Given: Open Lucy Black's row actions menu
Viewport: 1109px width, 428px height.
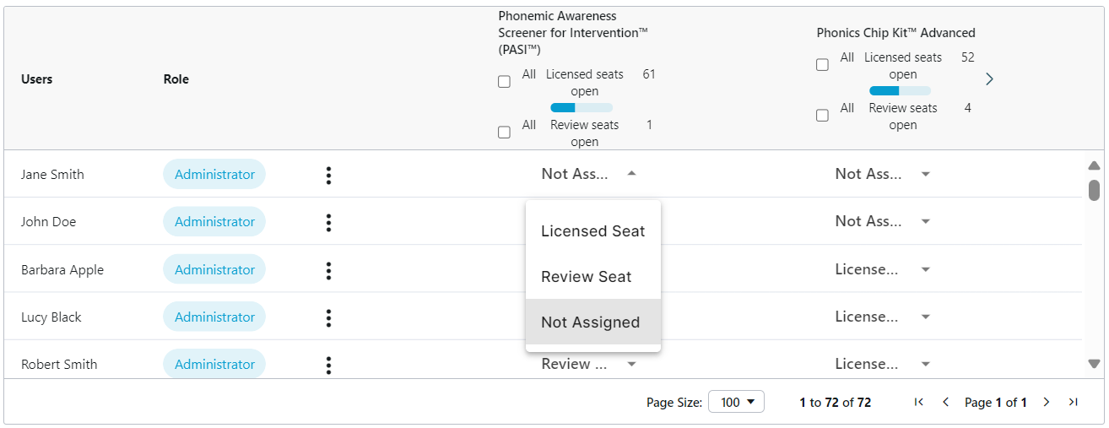Looking at the screenshot, I should pos(328,317).
